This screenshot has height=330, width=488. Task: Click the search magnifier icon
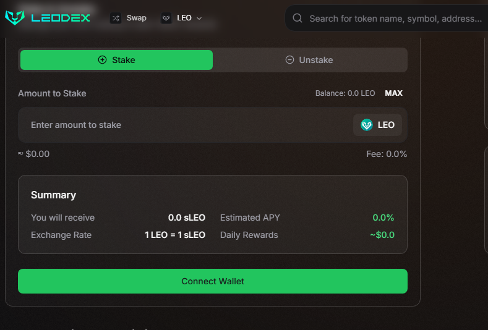click(298, 19)
